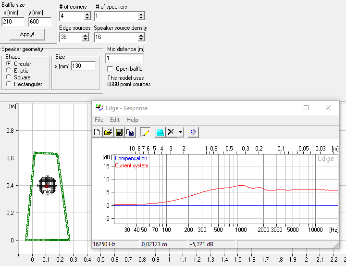
Task: Increase the number of speakers with up arrow
Action: pos(141,14)
